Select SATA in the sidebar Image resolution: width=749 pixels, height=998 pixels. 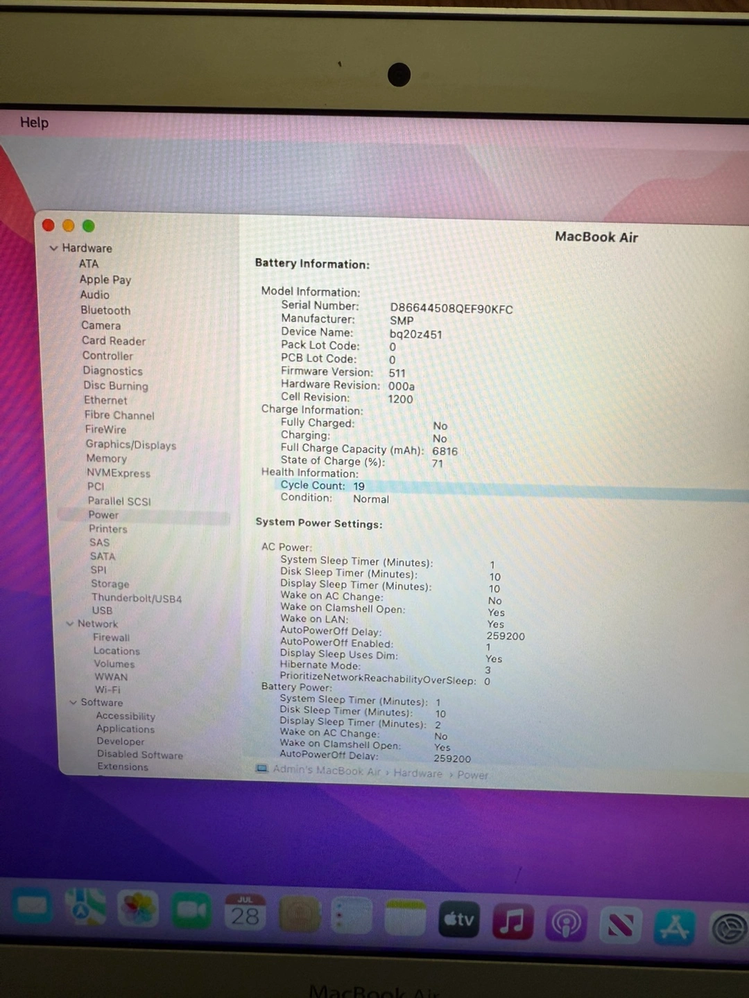tap(103, 557)
